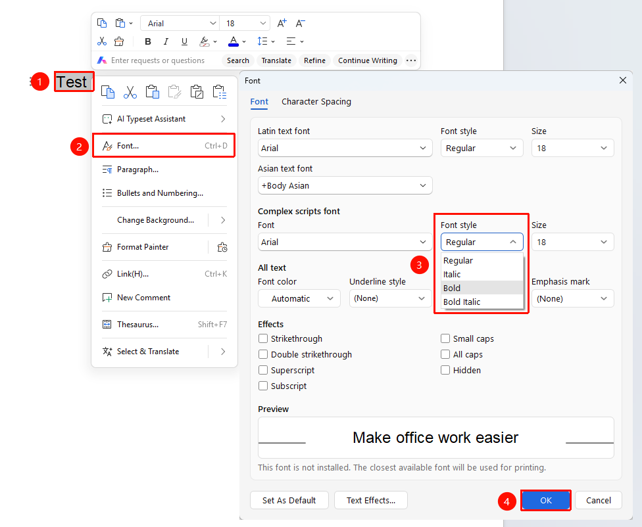642x527 pixels.
Task: Click the Bold icon in mini toolbar
Action: 148,41
